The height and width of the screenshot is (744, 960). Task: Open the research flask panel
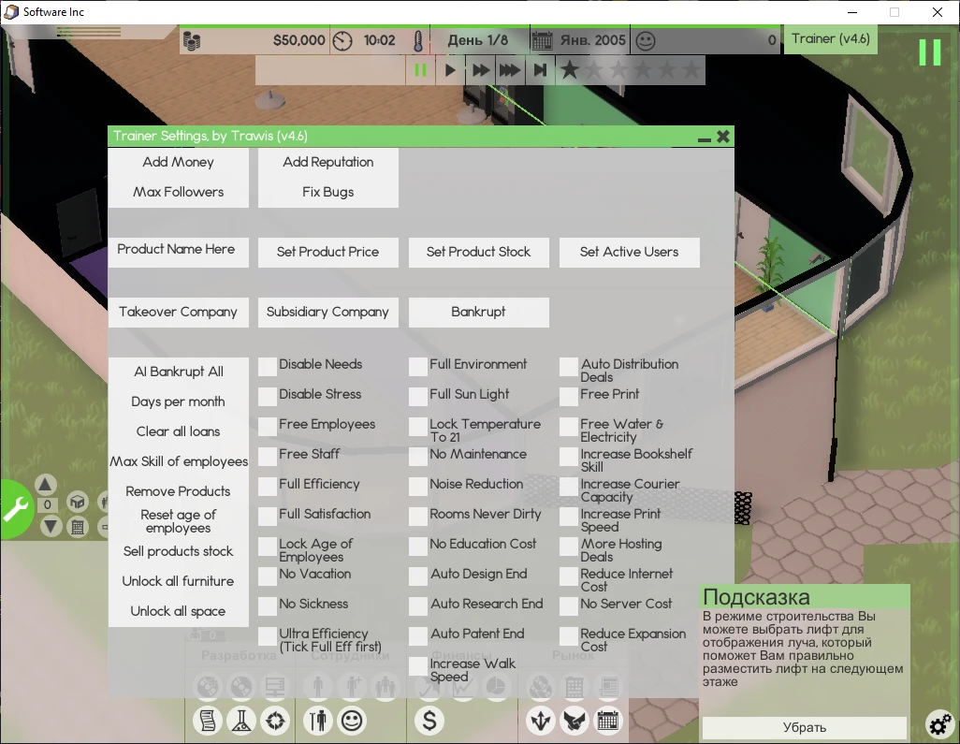coord(241,721)
